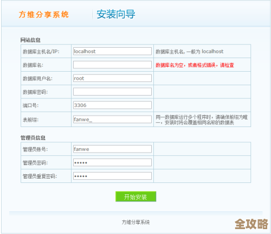
Task: Click the 管理员重复密码: row label
Action: 40,176
